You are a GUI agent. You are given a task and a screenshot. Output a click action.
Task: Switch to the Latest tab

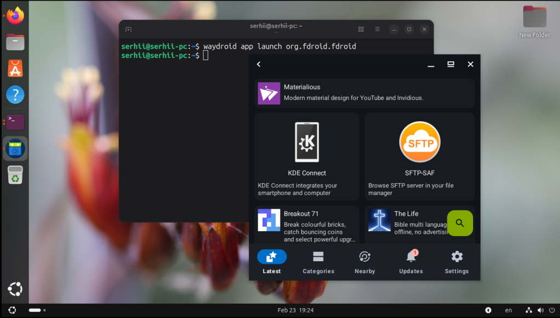272,262
